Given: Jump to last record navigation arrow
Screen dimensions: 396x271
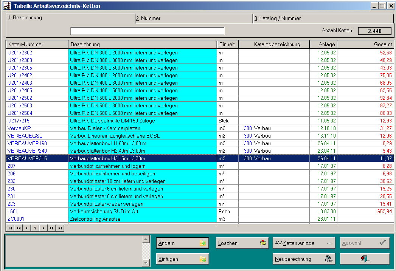Looking at the screenshot, I should (60, 228).
